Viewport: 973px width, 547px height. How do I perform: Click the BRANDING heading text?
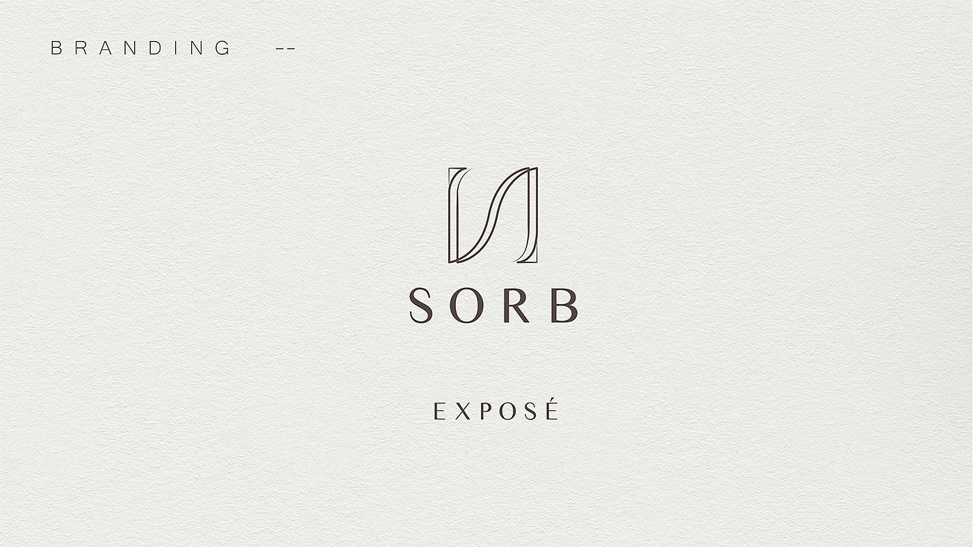tap(140, 48)
